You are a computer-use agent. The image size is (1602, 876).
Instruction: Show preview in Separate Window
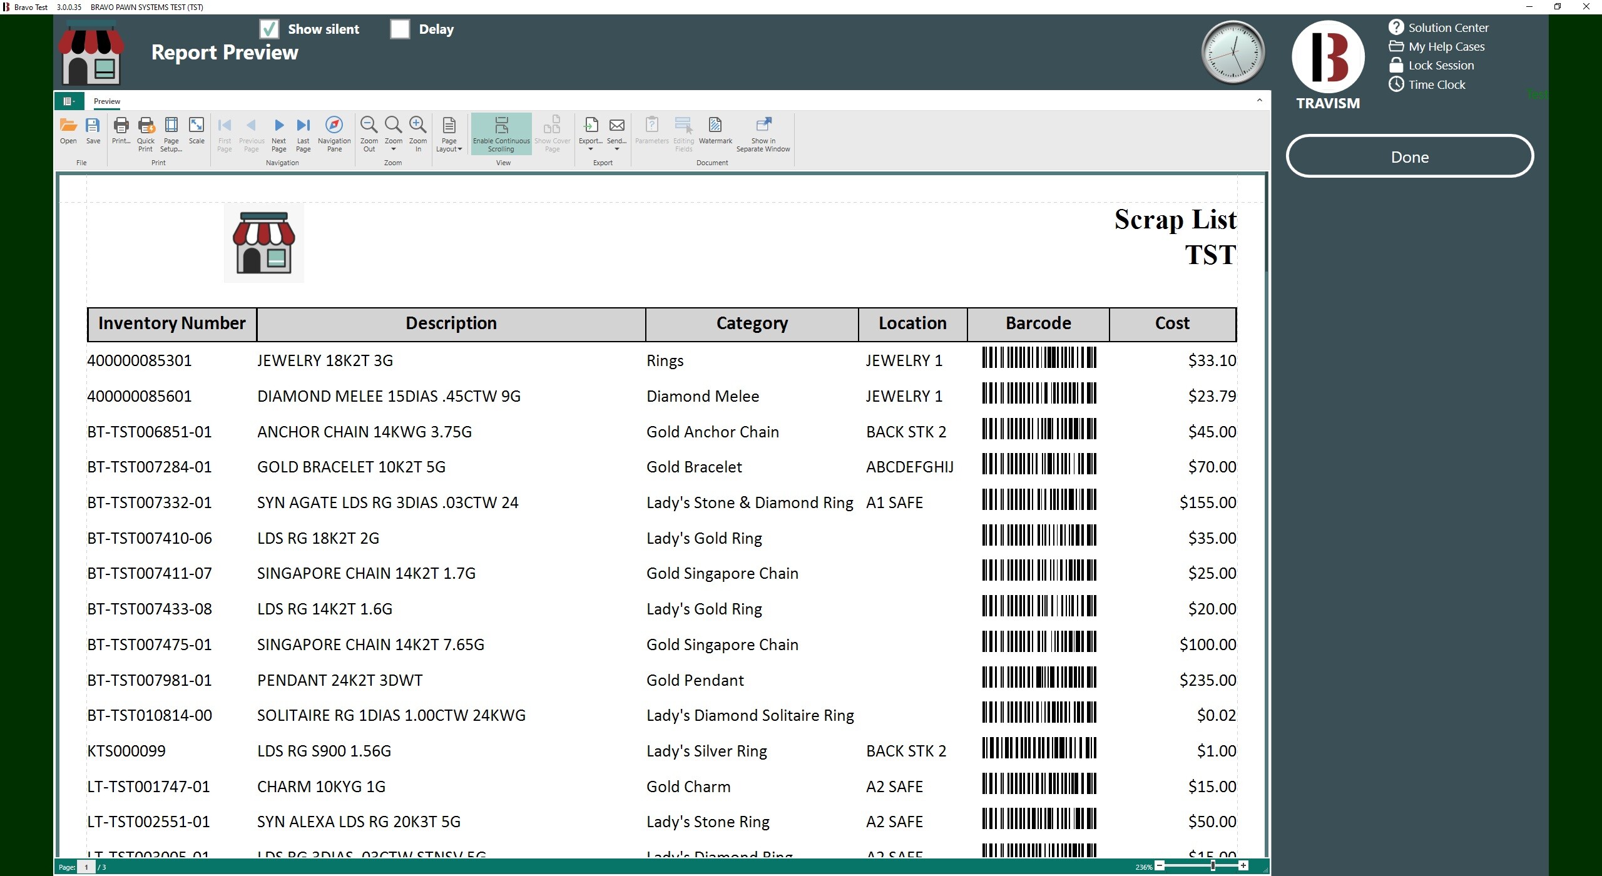click(x=763, y=134)
